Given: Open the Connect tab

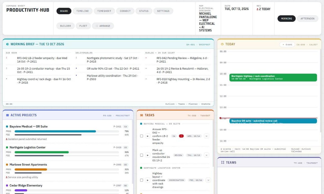Looking at the screenshot, I should coord(125,11).
